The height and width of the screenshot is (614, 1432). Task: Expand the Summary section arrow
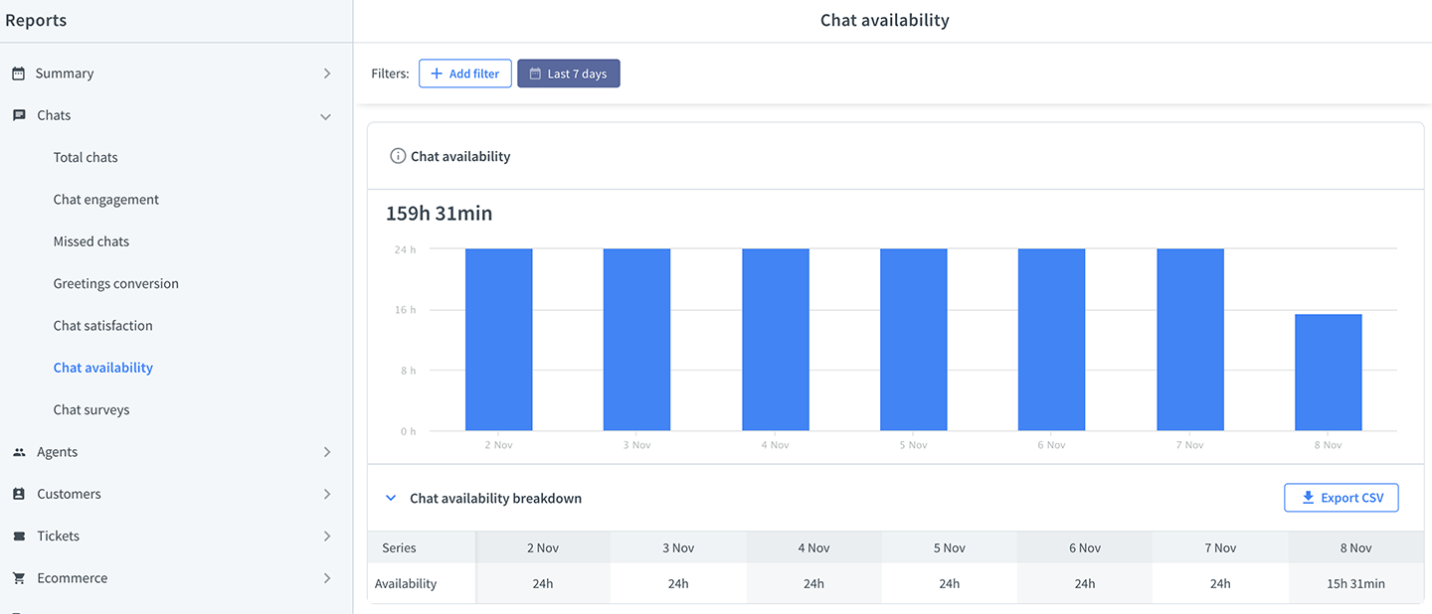click(327, 74)
